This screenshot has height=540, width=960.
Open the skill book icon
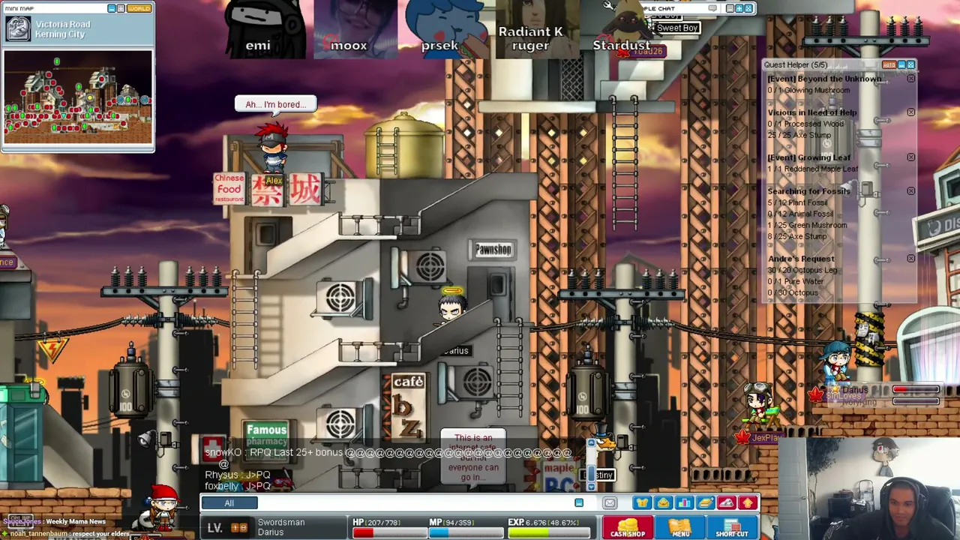coord(705,502)
